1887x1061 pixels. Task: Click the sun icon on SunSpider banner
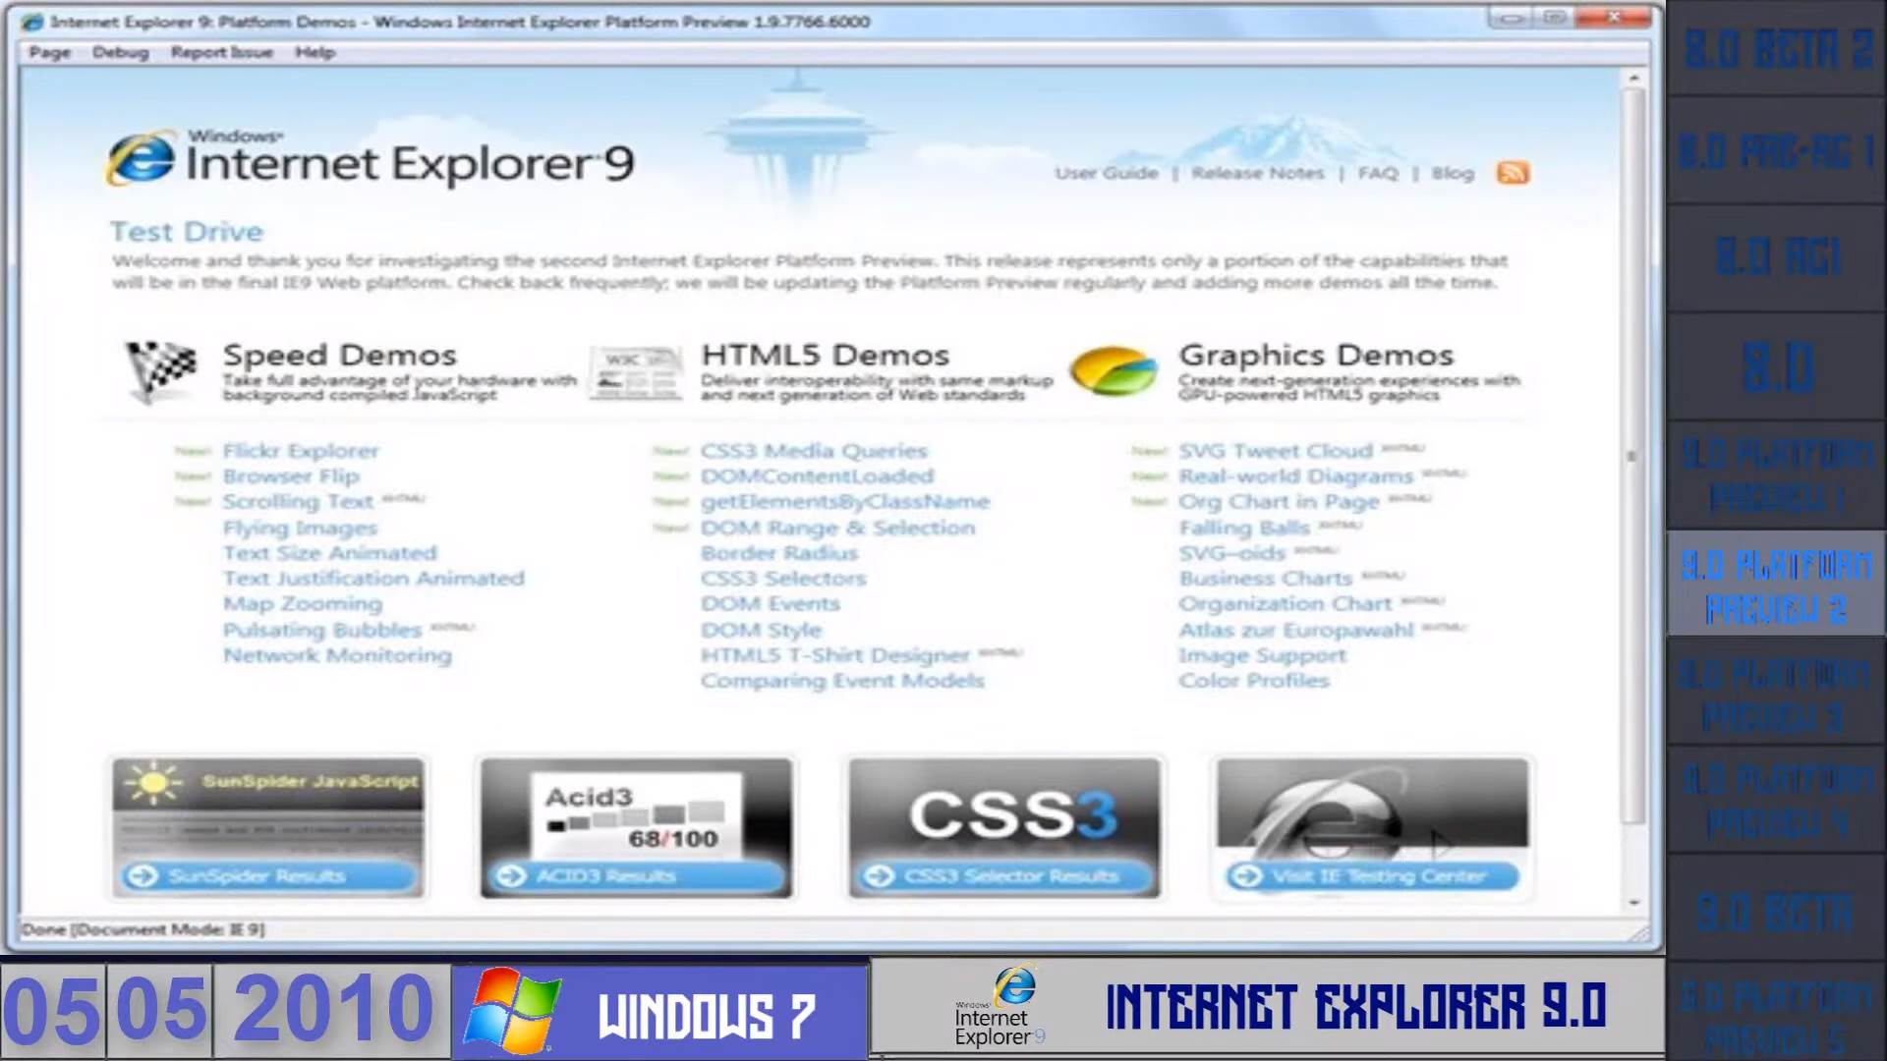152,781
